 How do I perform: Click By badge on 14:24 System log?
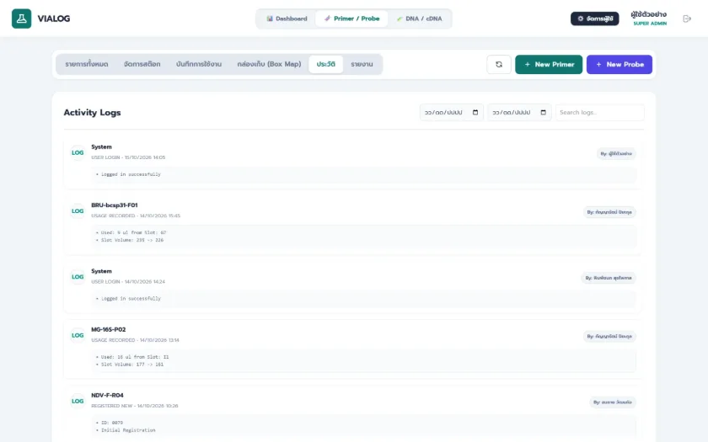coord(609,278)
